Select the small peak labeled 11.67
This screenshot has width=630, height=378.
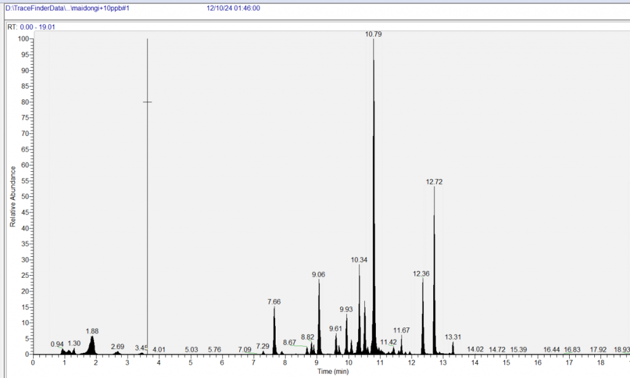pos(401,331)
